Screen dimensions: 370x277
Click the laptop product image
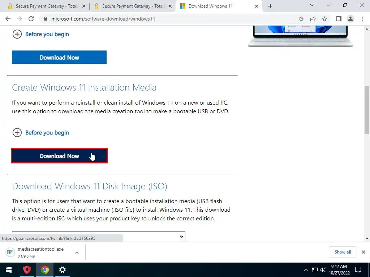(x=300, y=36)
